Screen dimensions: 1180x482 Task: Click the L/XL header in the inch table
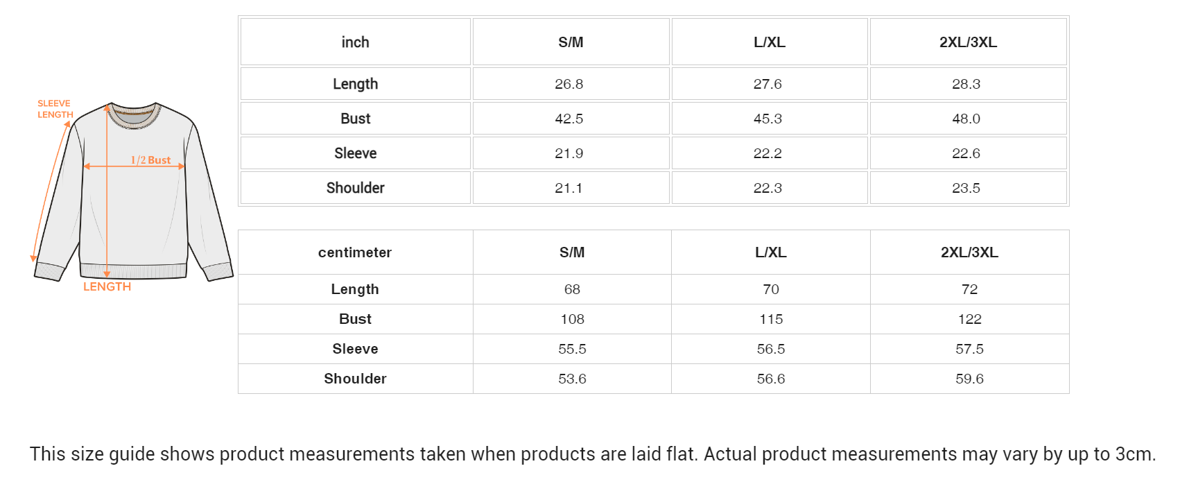770,42
